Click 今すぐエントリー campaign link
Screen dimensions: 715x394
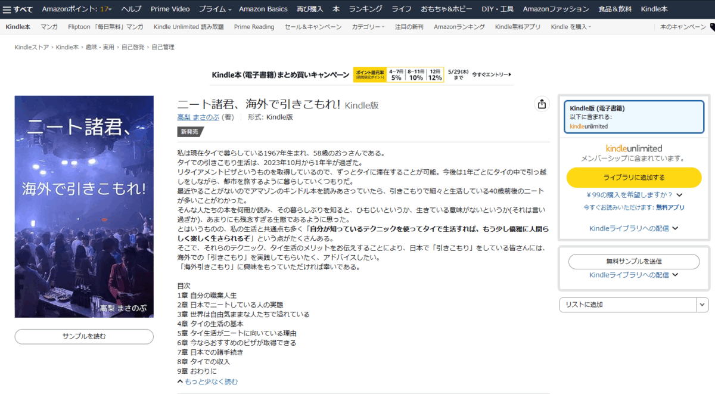pos(492,75)
